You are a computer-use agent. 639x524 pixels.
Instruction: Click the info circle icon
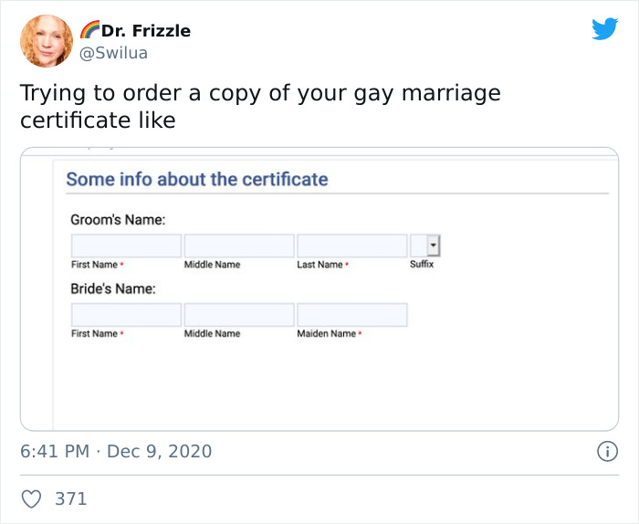(607, 452)
